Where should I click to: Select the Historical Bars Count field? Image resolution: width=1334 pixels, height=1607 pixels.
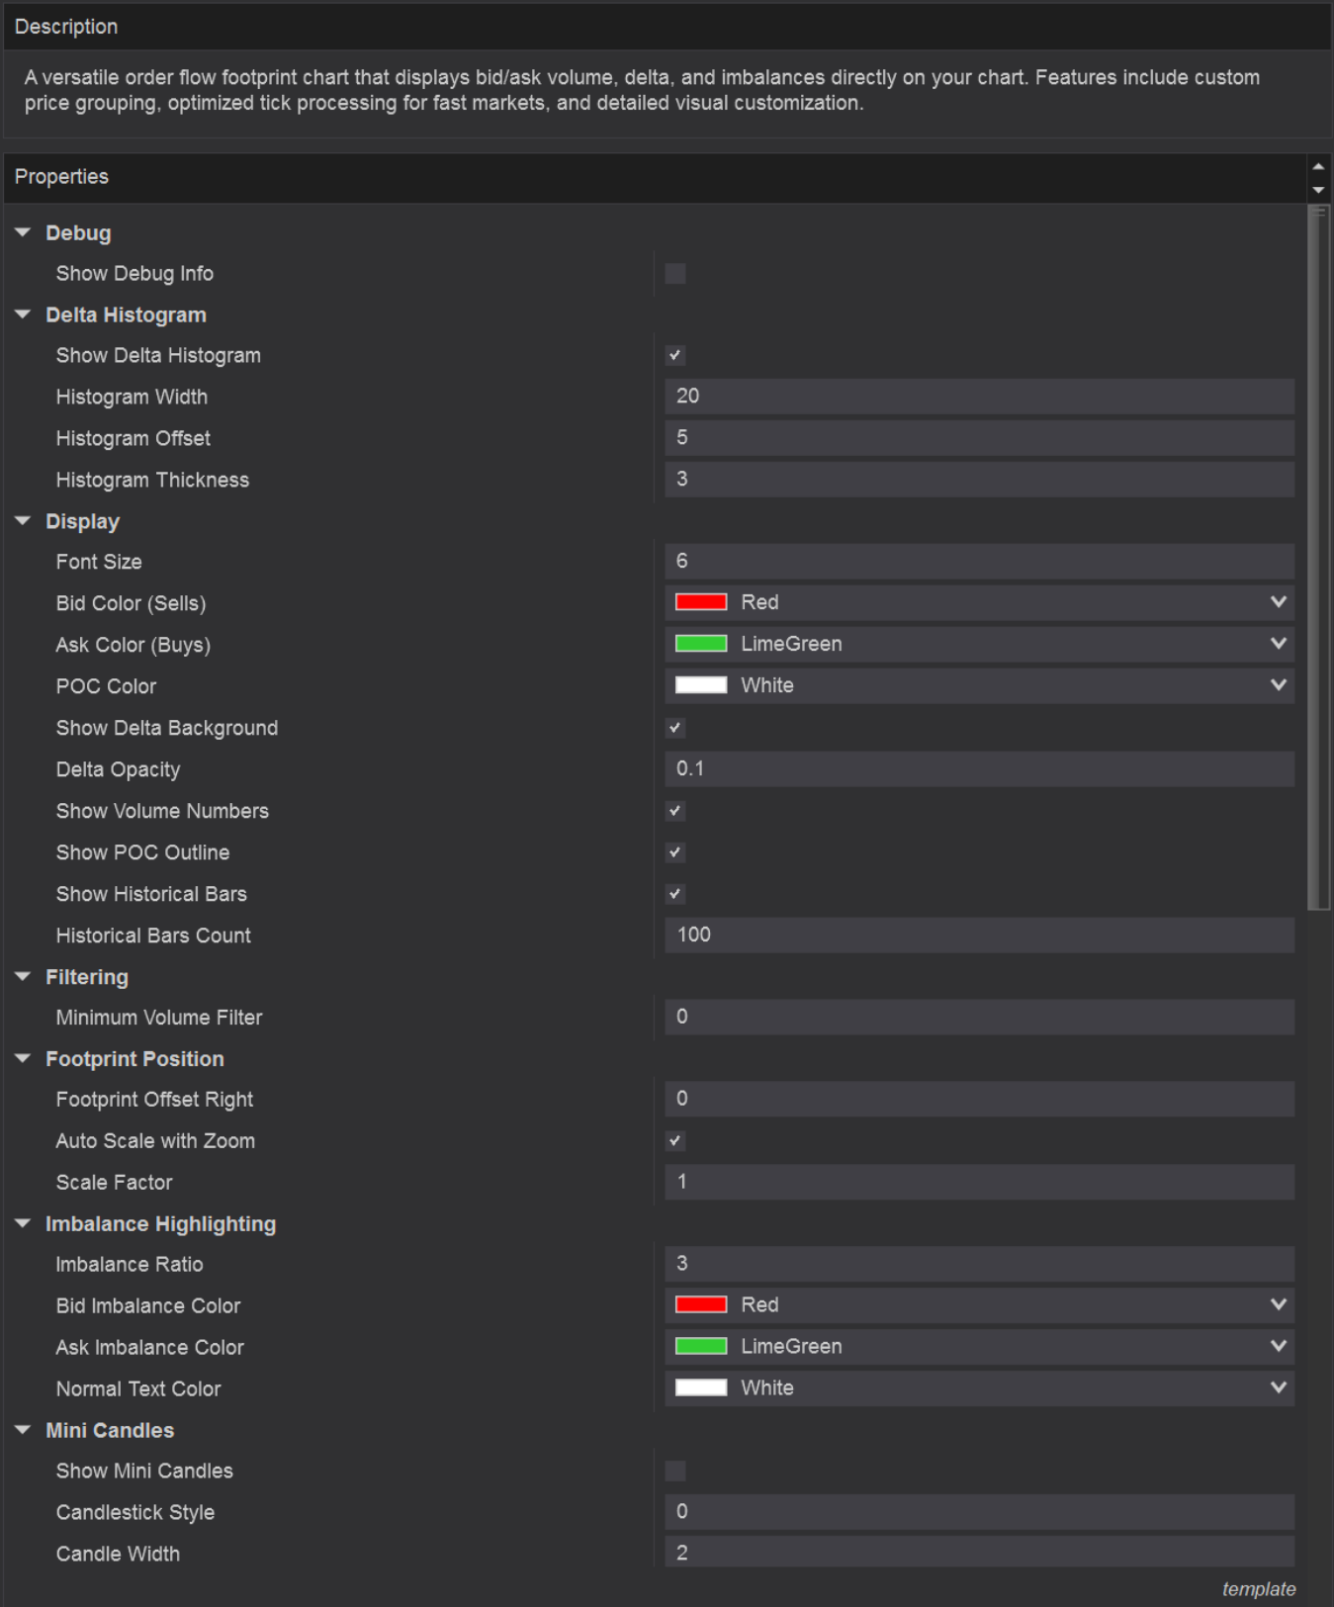pyautogui.click(x=979, y=936)
